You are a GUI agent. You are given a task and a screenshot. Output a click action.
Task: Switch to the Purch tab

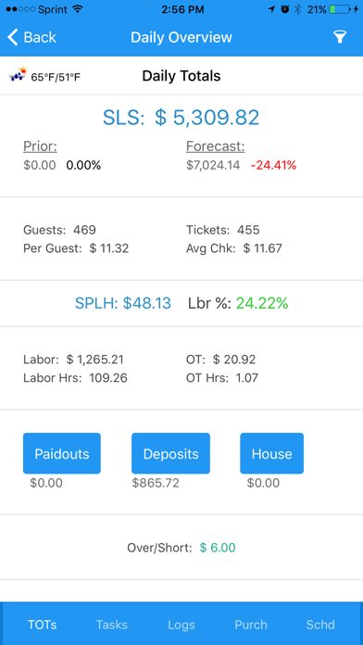[251, 625]
